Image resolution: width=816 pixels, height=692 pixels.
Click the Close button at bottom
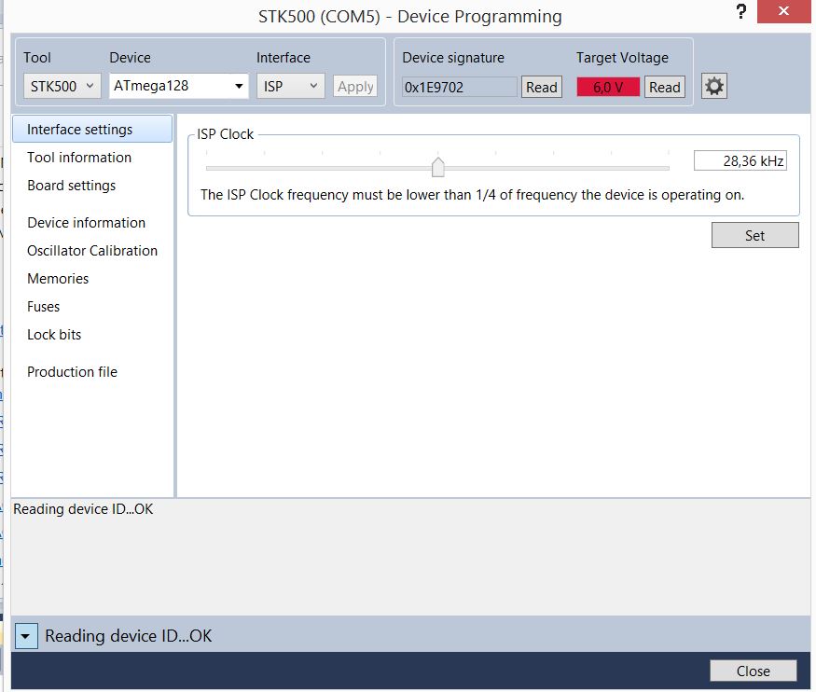[753, 671]
